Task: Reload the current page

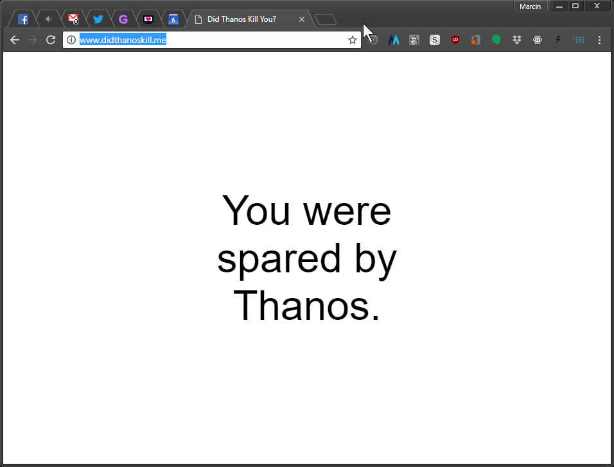Action: [x=51, y=40]
